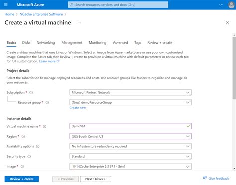Click the Region info icon
236x185 pixels.
[23, 136]
